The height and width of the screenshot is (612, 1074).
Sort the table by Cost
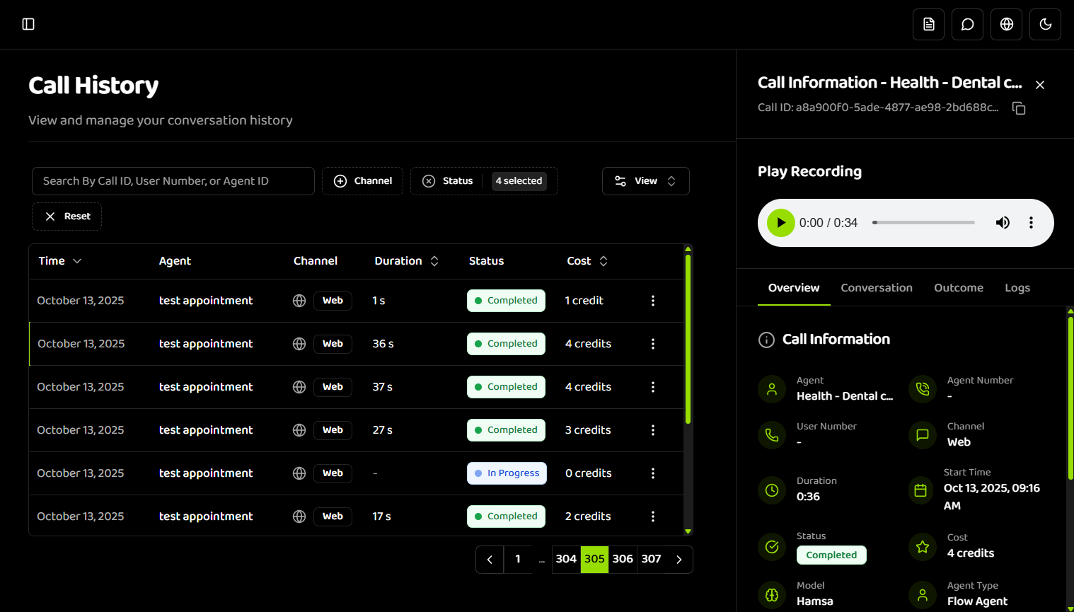pos(603,260)
